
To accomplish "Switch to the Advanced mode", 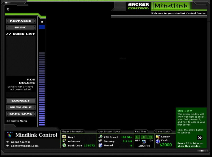I will 21,21.
